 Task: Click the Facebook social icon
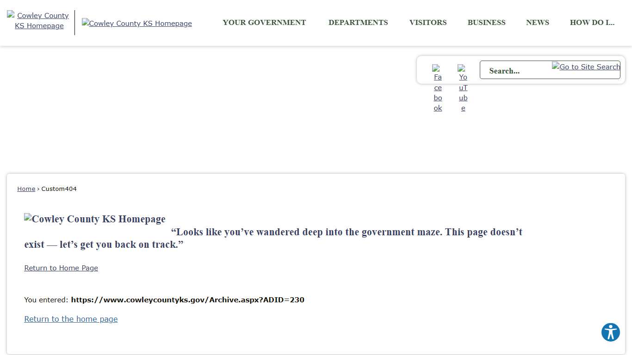[438, 88]
